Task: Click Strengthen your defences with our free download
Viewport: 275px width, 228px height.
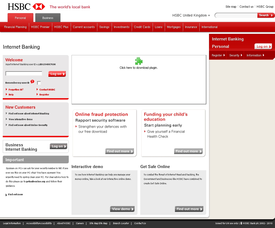Action: pyautogui.click(x=102, y=129)
